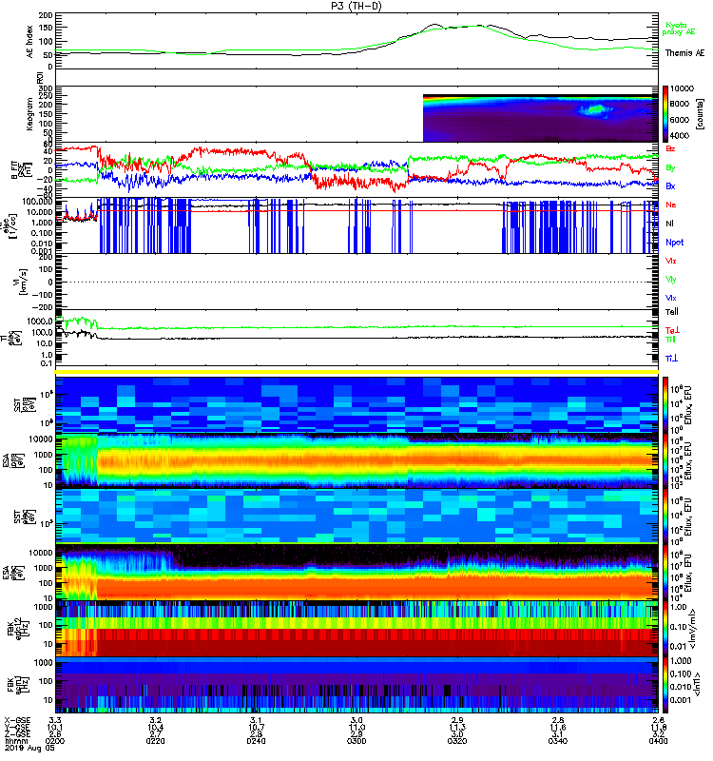Screen dimensions: 713x761
Task: Click the "Keogram" axis label
Action: [x=30, y=114]
